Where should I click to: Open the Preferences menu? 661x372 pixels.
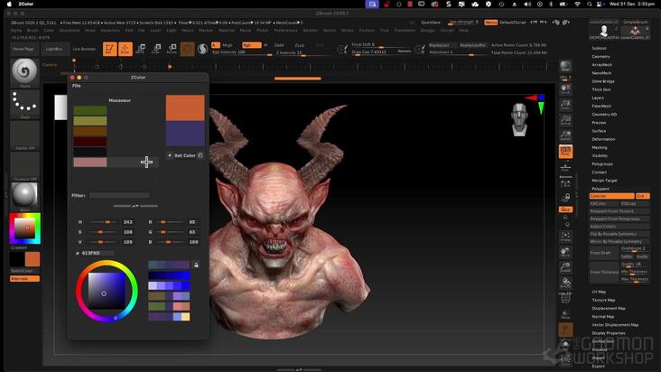(x=286, y=31)
